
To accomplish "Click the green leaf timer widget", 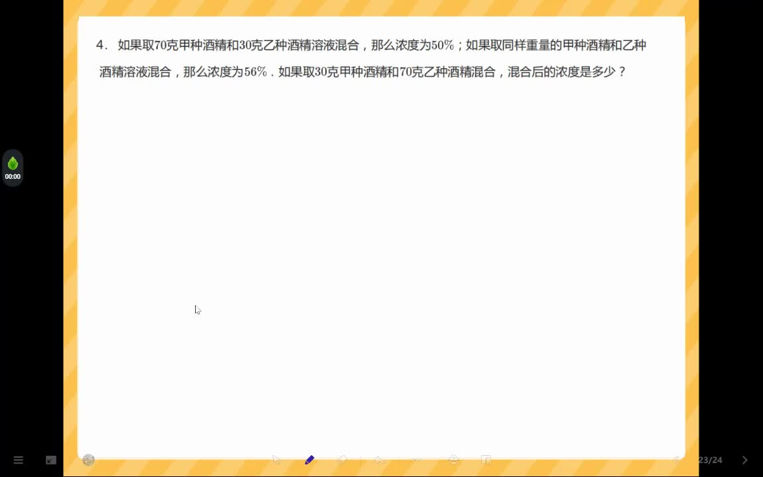I will tap(13, 168).
